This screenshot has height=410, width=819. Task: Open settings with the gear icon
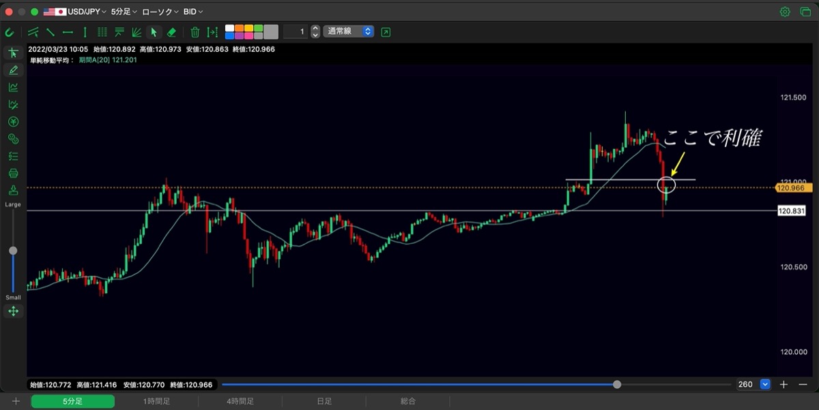(x=785, y=12)
